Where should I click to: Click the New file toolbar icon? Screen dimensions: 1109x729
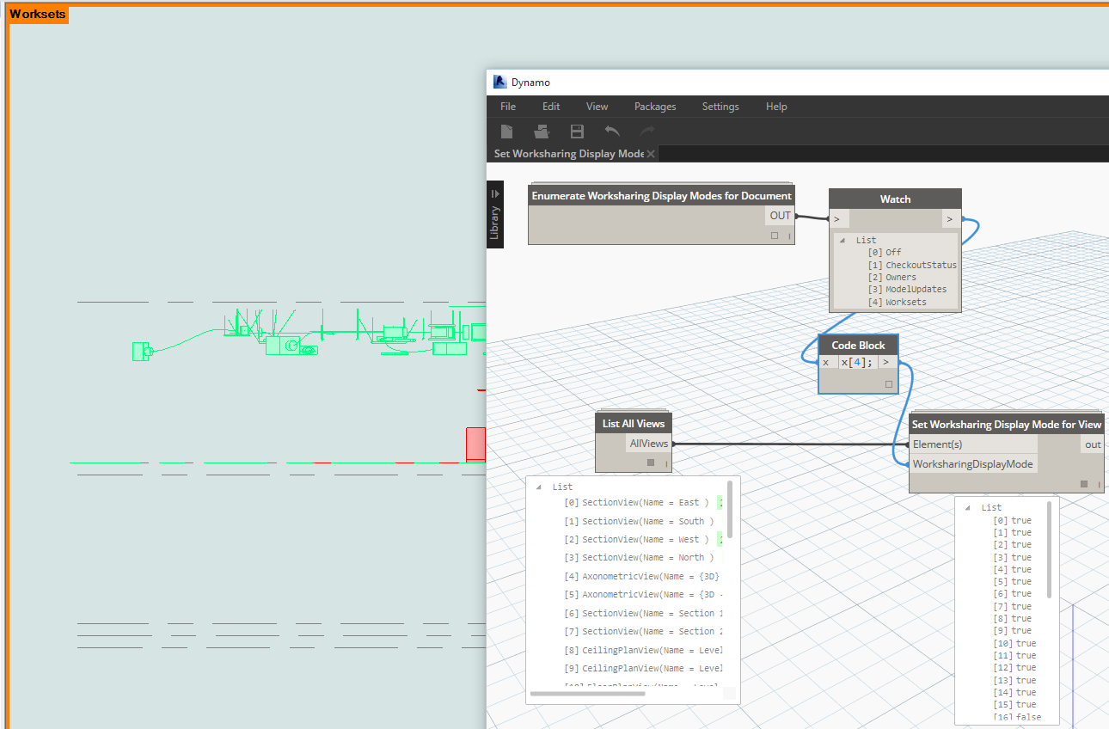(507, 132)
